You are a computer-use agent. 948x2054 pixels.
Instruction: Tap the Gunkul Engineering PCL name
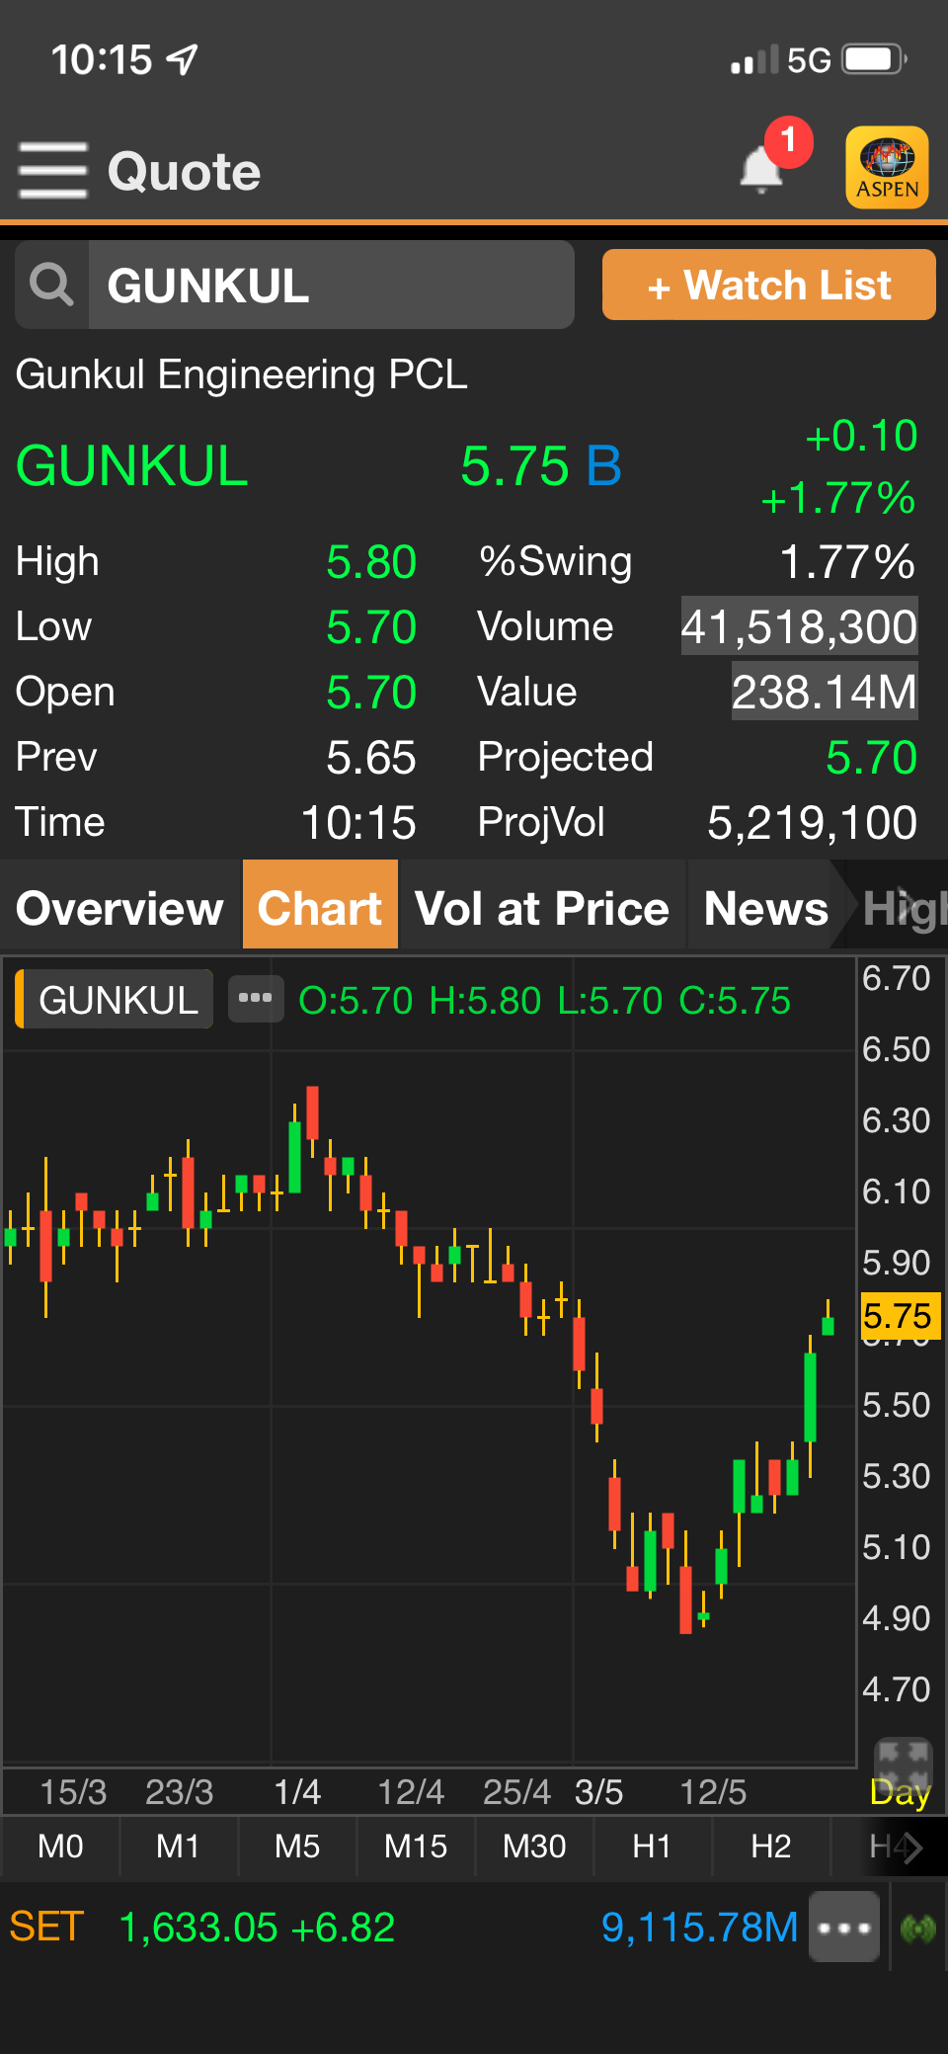pyautogui.click(x=241, y=374)
